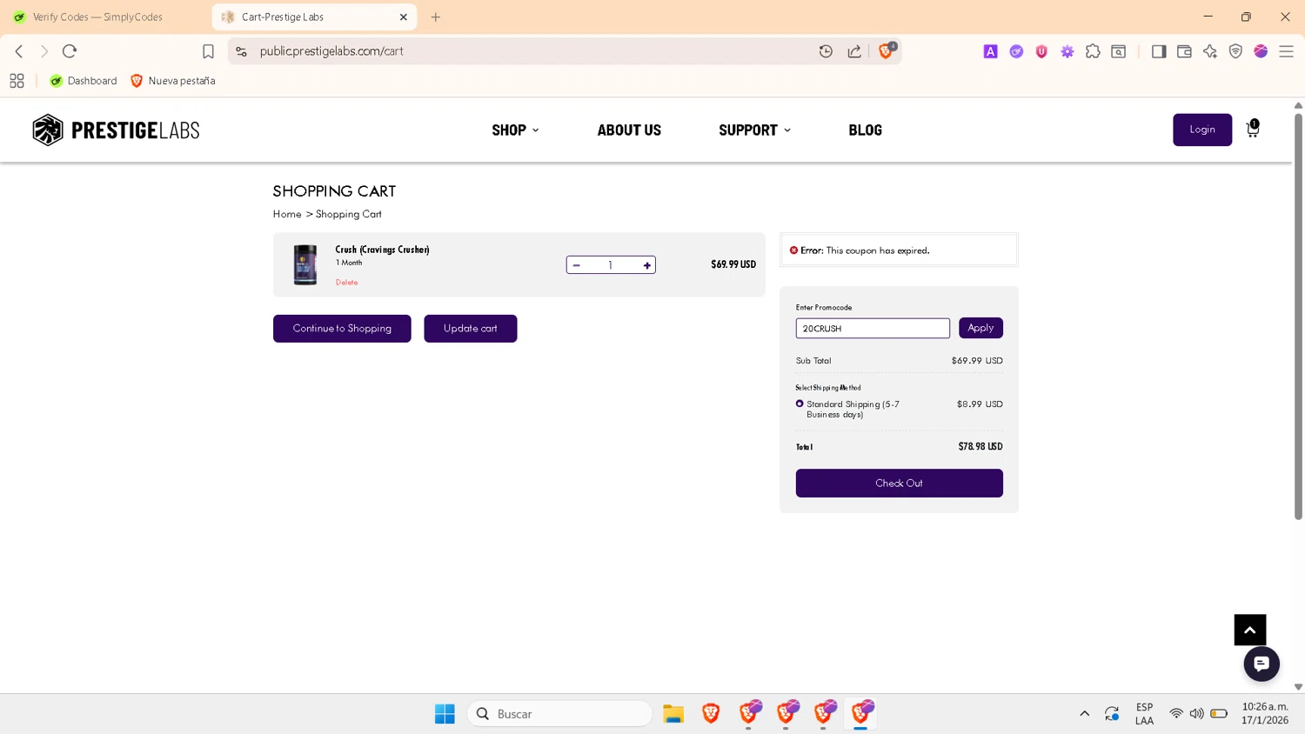
Task: Open ABOUT US page
Action: coord(629,130)
